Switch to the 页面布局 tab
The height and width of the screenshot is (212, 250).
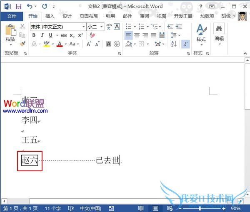tap(89, 16)
